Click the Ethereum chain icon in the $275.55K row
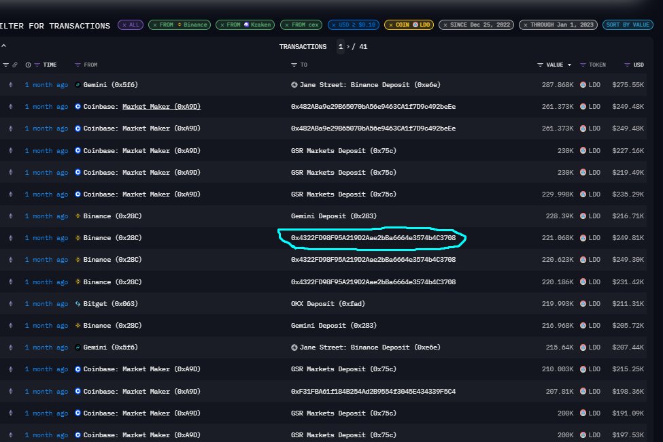The height and width of the screenshot is (442, 663). 11,84
